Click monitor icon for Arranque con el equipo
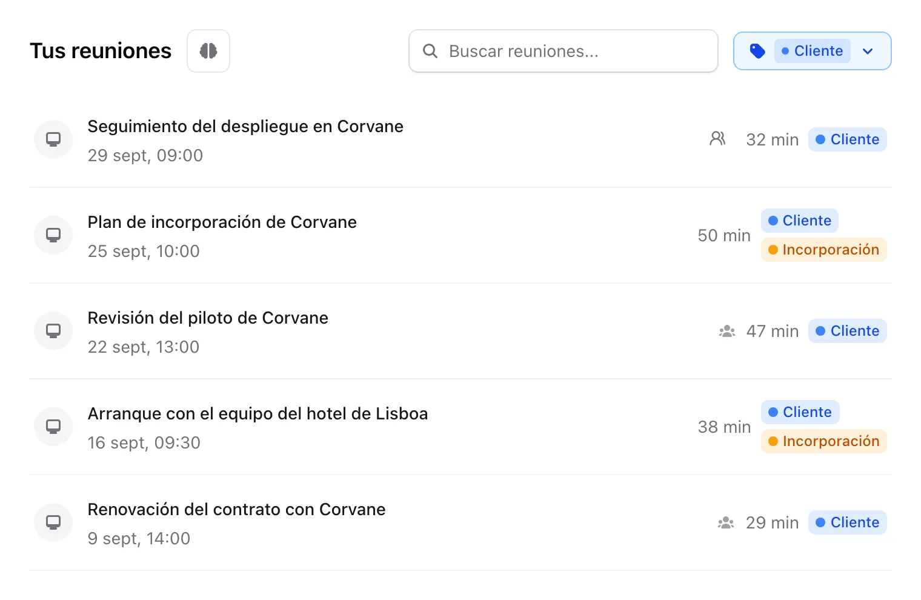921x600 pixels. pos(53,427)
